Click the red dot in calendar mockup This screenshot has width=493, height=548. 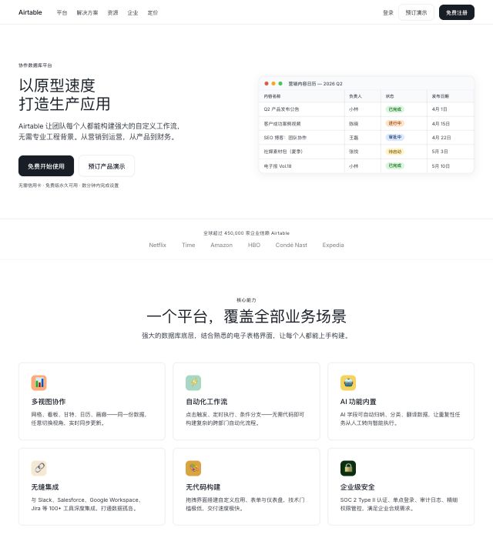click(267, 84)
